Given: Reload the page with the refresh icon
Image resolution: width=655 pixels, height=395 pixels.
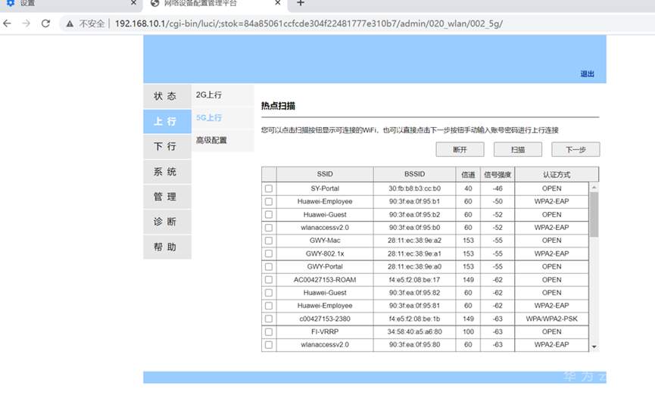Looking at the screenshot, I should (x=45, y=23).
